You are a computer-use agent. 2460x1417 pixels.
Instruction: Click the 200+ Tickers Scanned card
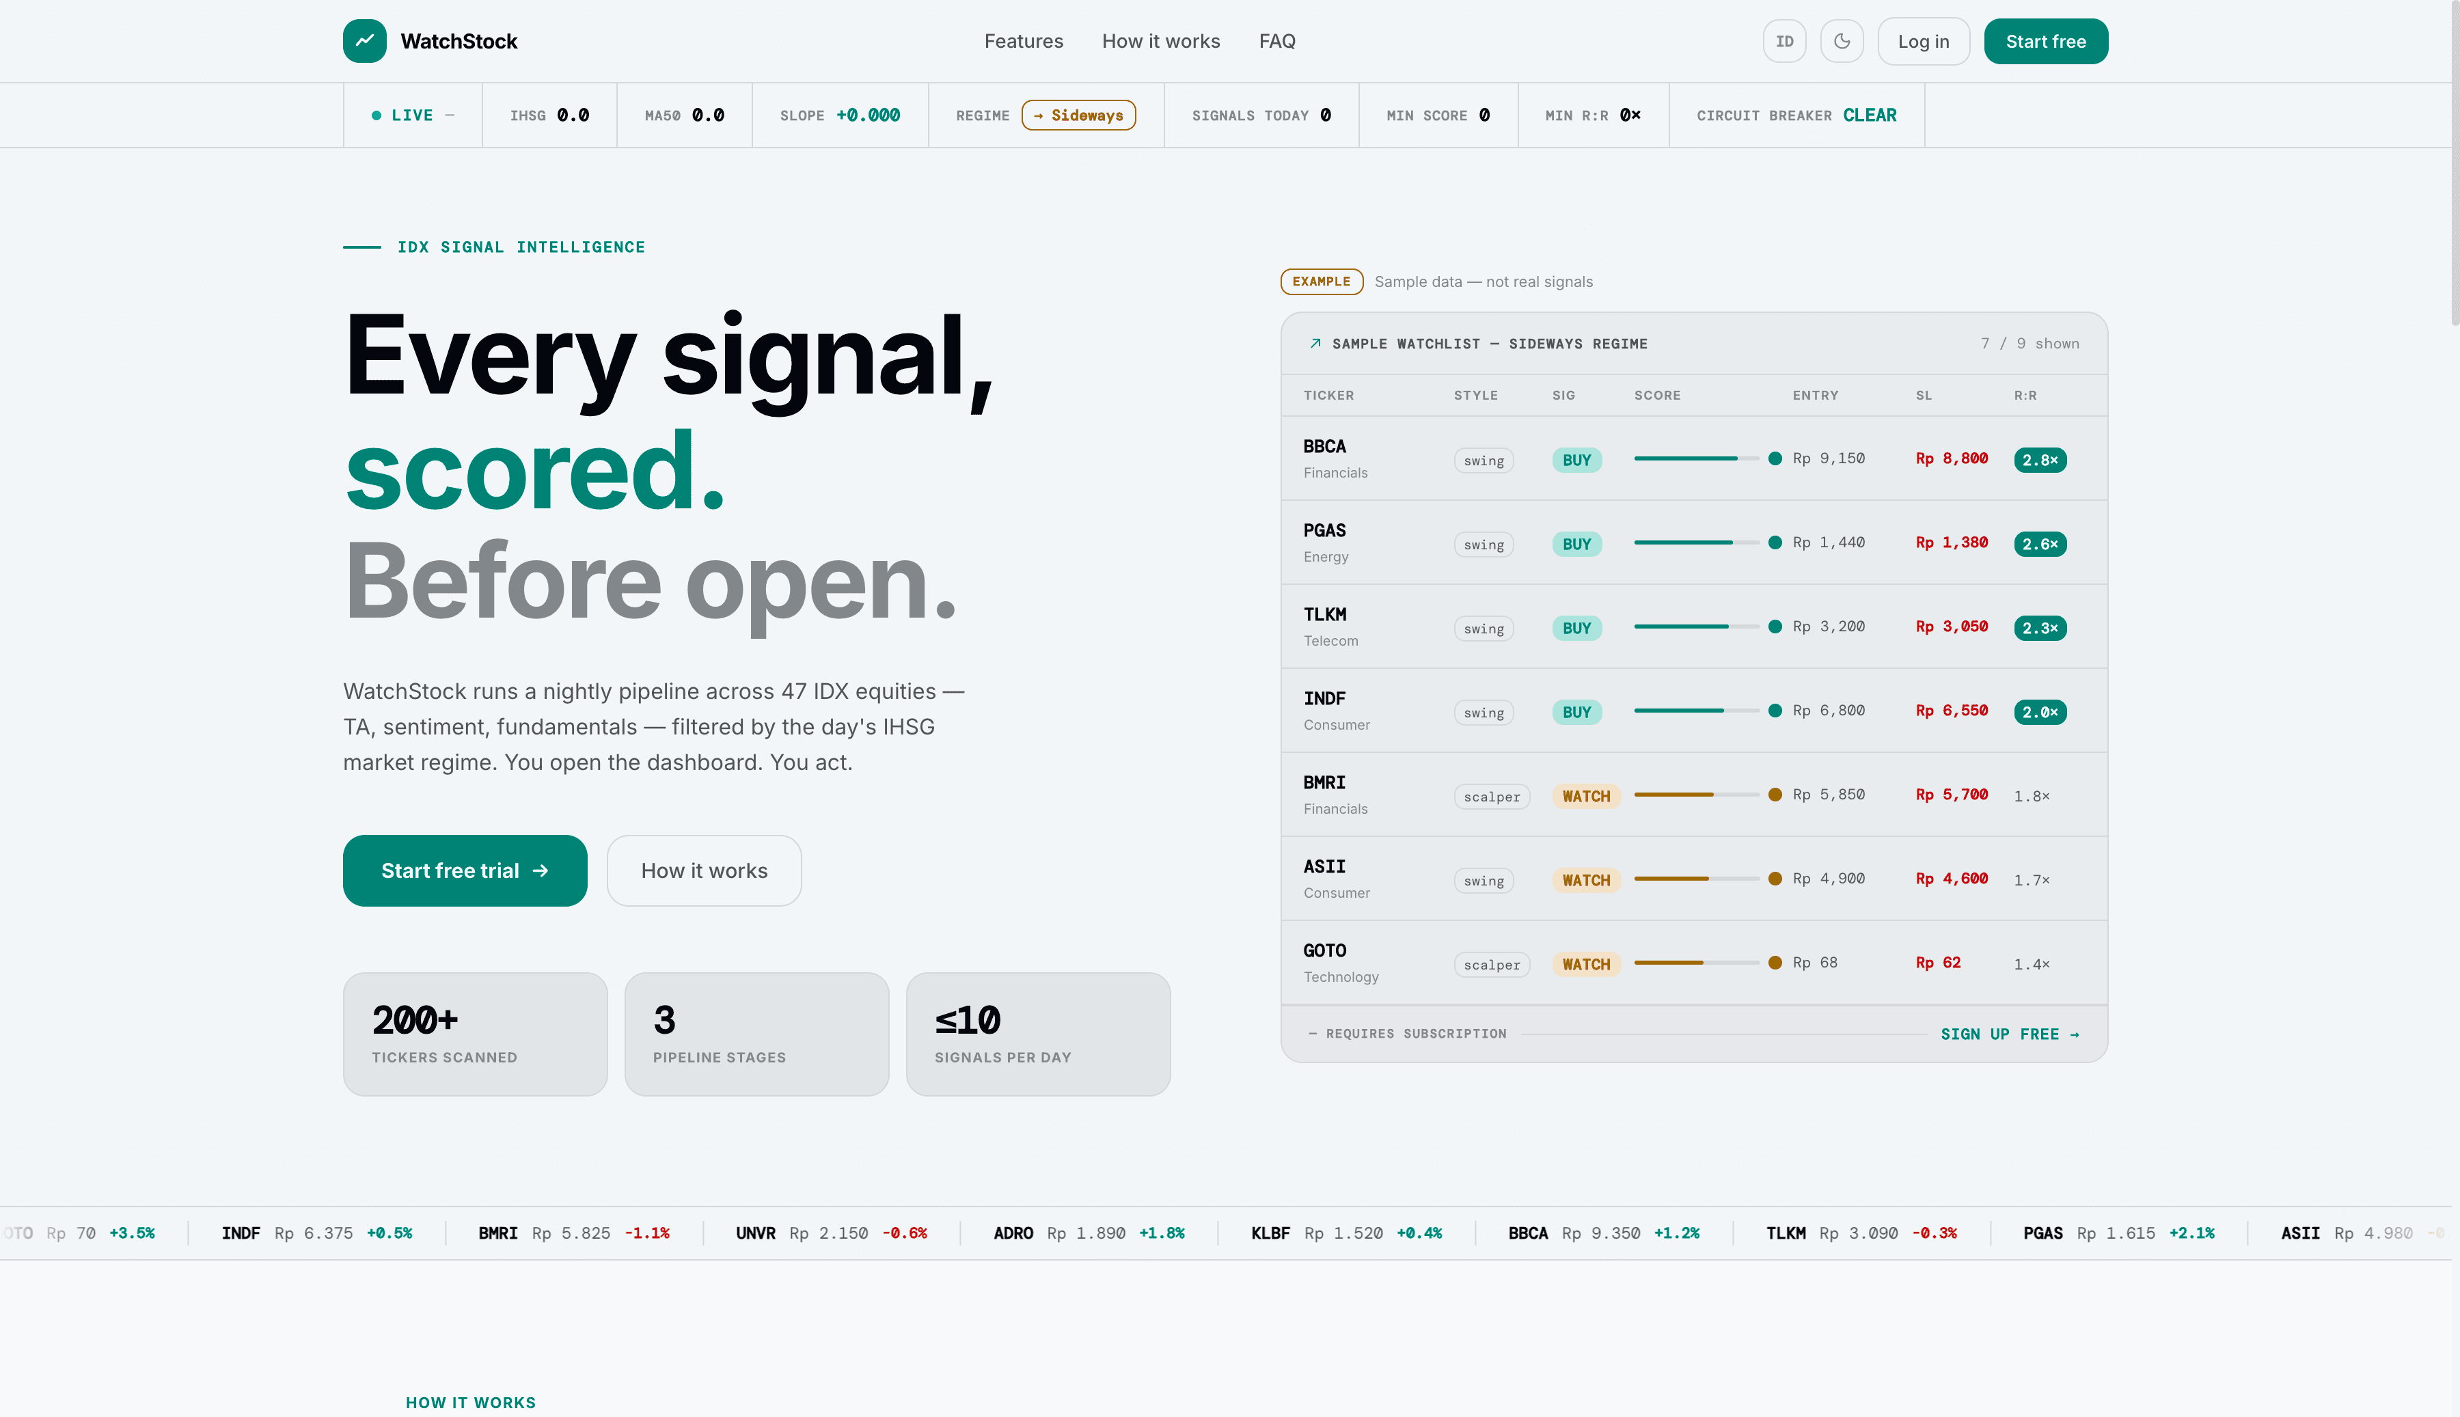476,1034
